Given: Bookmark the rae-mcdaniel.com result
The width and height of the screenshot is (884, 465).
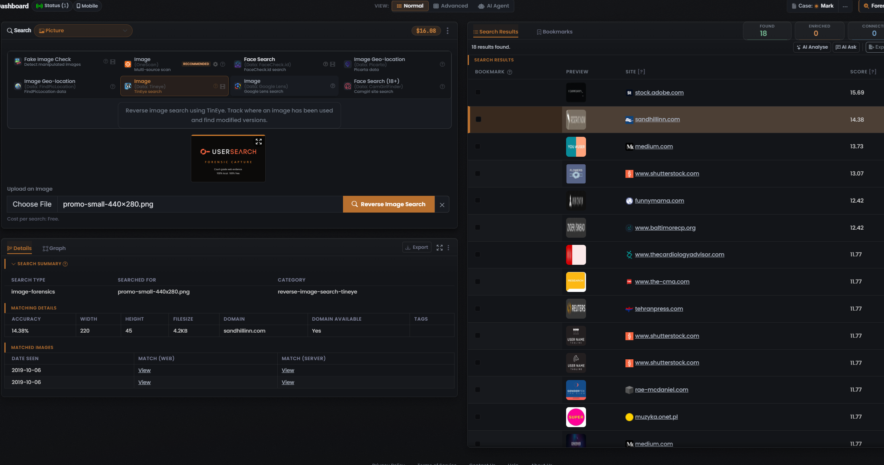Looking at the screenshot, I should 478,390.
